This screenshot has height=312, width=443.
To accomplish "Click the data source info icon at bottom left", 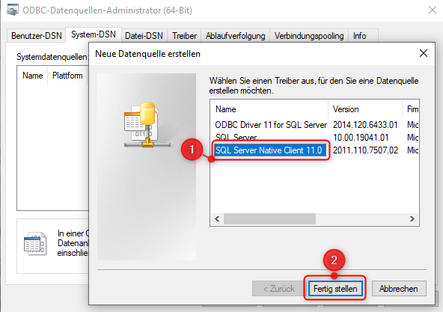I will coord(35,244).
